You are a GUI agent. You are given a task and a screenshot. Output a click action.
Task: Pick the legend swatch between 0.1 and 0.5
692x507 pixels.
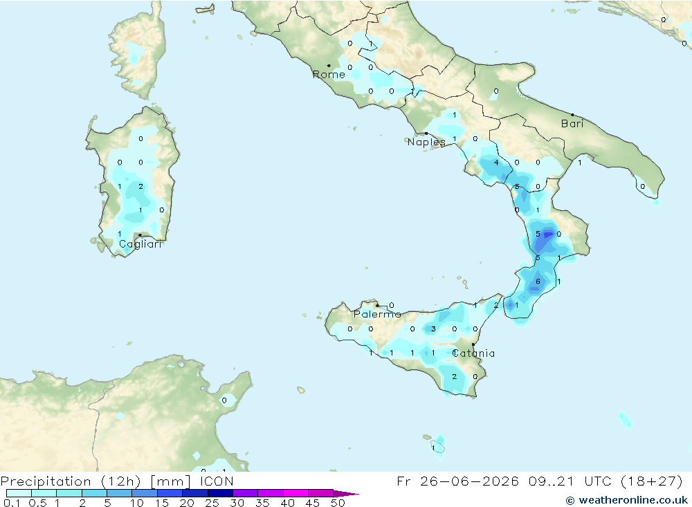[x=19, y=493]
